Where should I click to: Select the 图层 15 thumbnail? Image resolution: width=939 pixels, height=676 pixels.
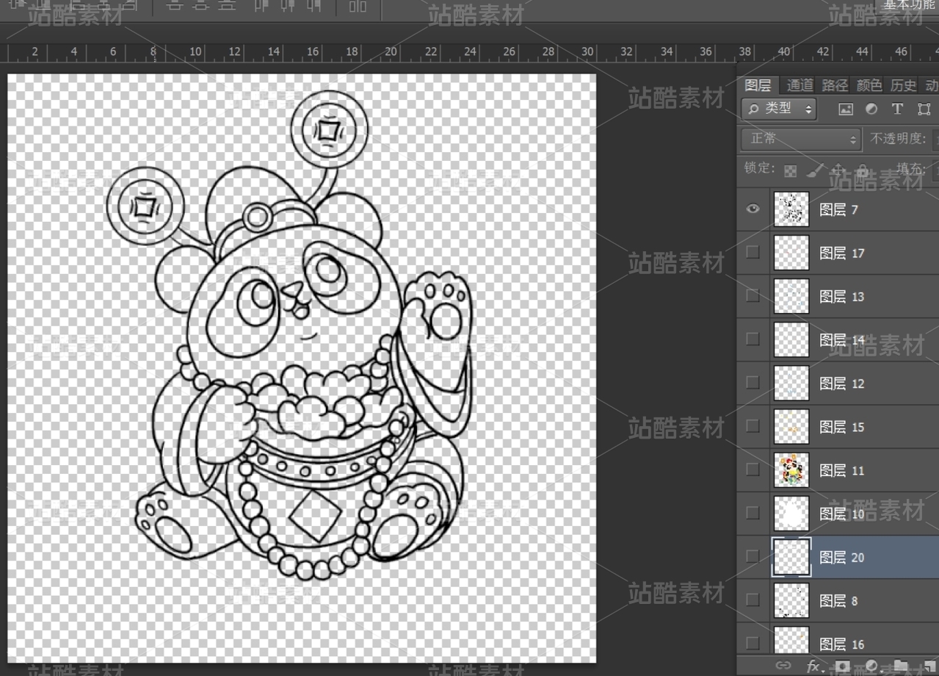click(791, 426)
